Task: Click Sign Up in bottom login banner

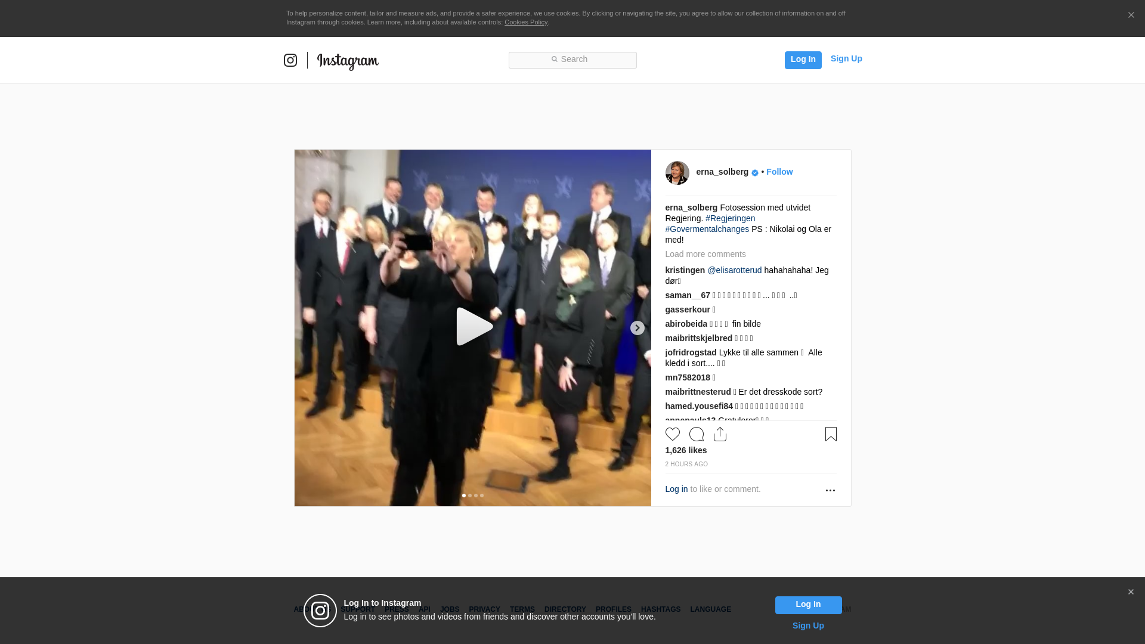Action: pos(808,626)
